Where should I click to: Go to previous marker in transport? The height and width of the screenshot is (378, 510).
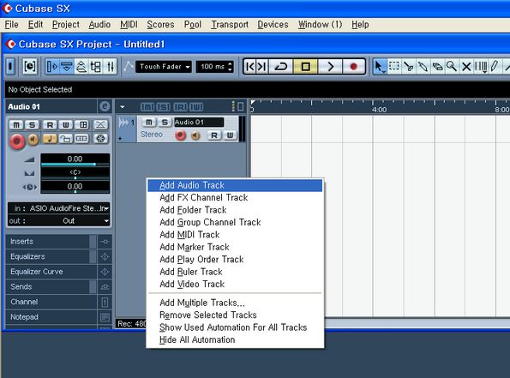(x=250, y=67)
